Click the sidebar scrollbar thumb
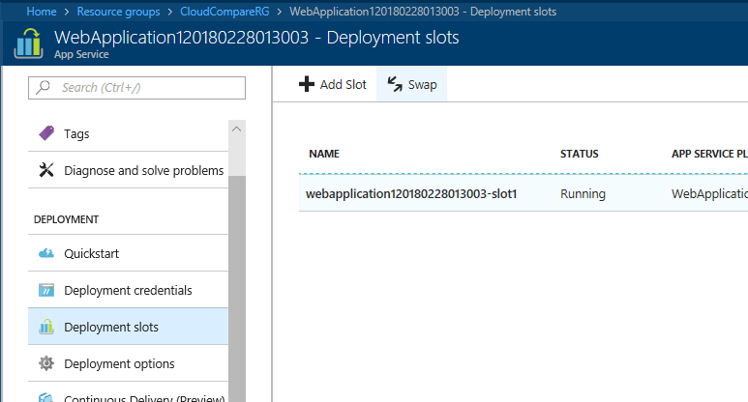 (x=237, y=289)
